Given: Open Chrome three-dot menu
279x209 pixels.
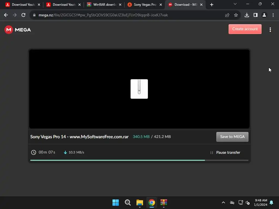Looking at the screenshot, I should (x=273, y=15).
